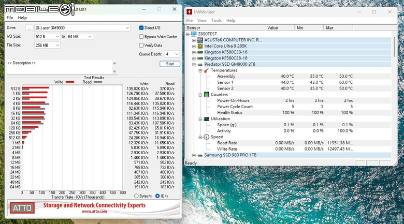Enable the Direct I/O checkbox
The width and height of the screenshot is (404, 224).
(141, 28)
